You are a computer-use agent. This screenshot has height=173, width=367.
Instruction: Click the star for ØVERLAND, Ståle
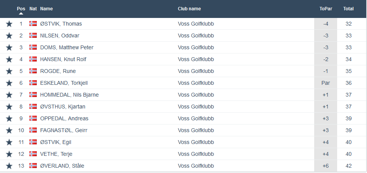coord(9,166)
